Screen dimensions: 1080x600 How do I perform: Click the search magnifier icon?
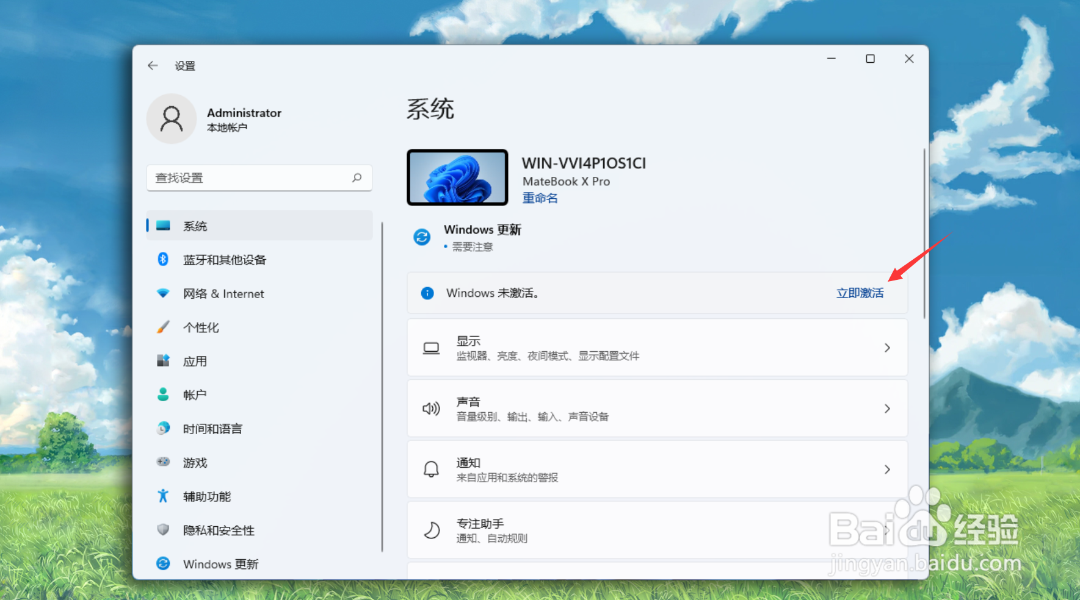pyautogui.click(x=357, y=177)
